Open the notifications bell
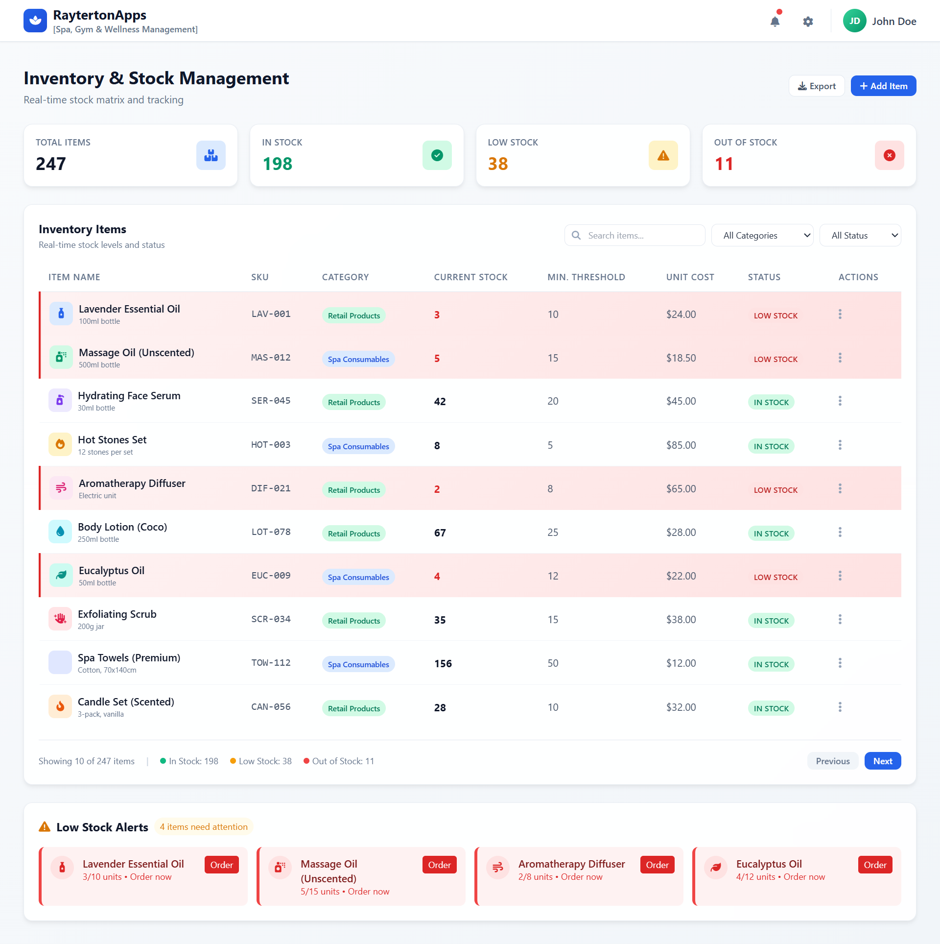The height and width of the screenshot is (944, 940). [775, 22]
